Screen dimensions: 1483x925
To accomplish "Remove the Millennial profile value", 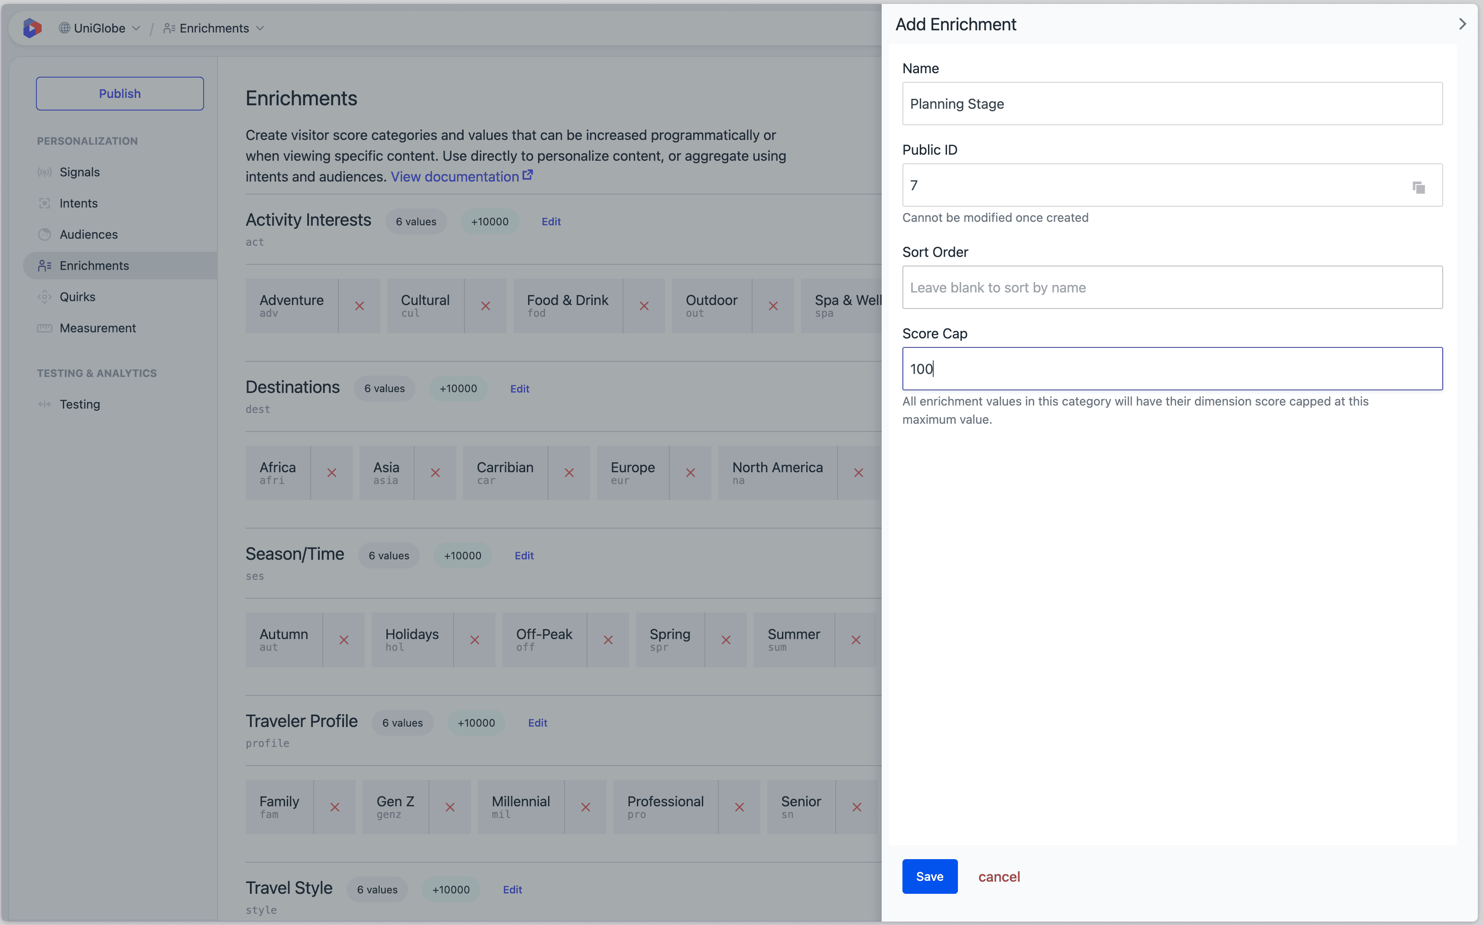I will (x=585, y=807).
